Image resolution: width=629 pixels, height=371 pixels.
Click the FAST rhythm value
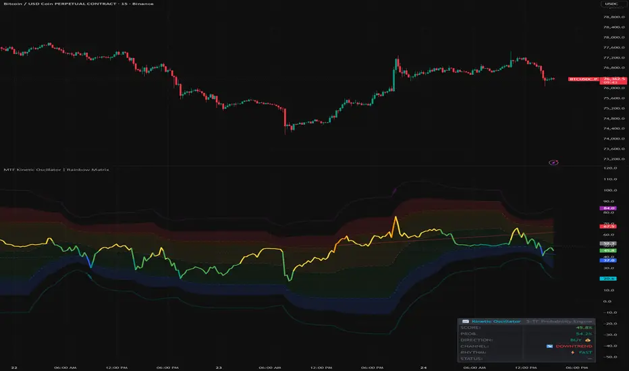click(585, 353)
